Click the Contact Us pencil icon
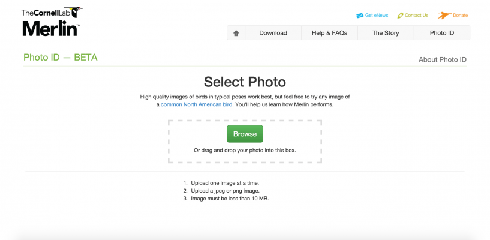The height and width of the screenshot is (240, 490). 400,16
